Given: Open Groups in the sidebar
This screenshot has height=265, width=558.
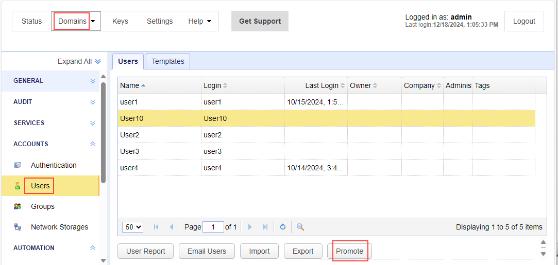Looking at the screenshot, I should pos(43,206).
